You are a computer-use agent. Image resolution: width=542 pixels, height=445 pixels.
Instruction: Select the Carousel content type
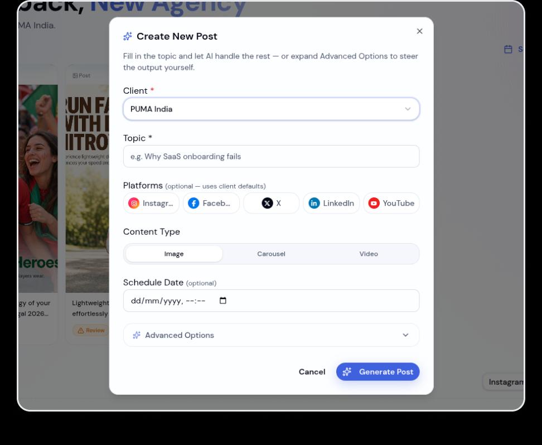click(x=272, y=254)
